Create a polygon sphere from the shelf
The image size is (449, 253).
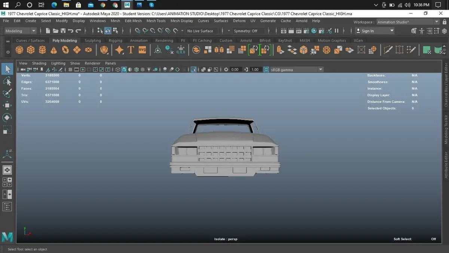(19, 49)
